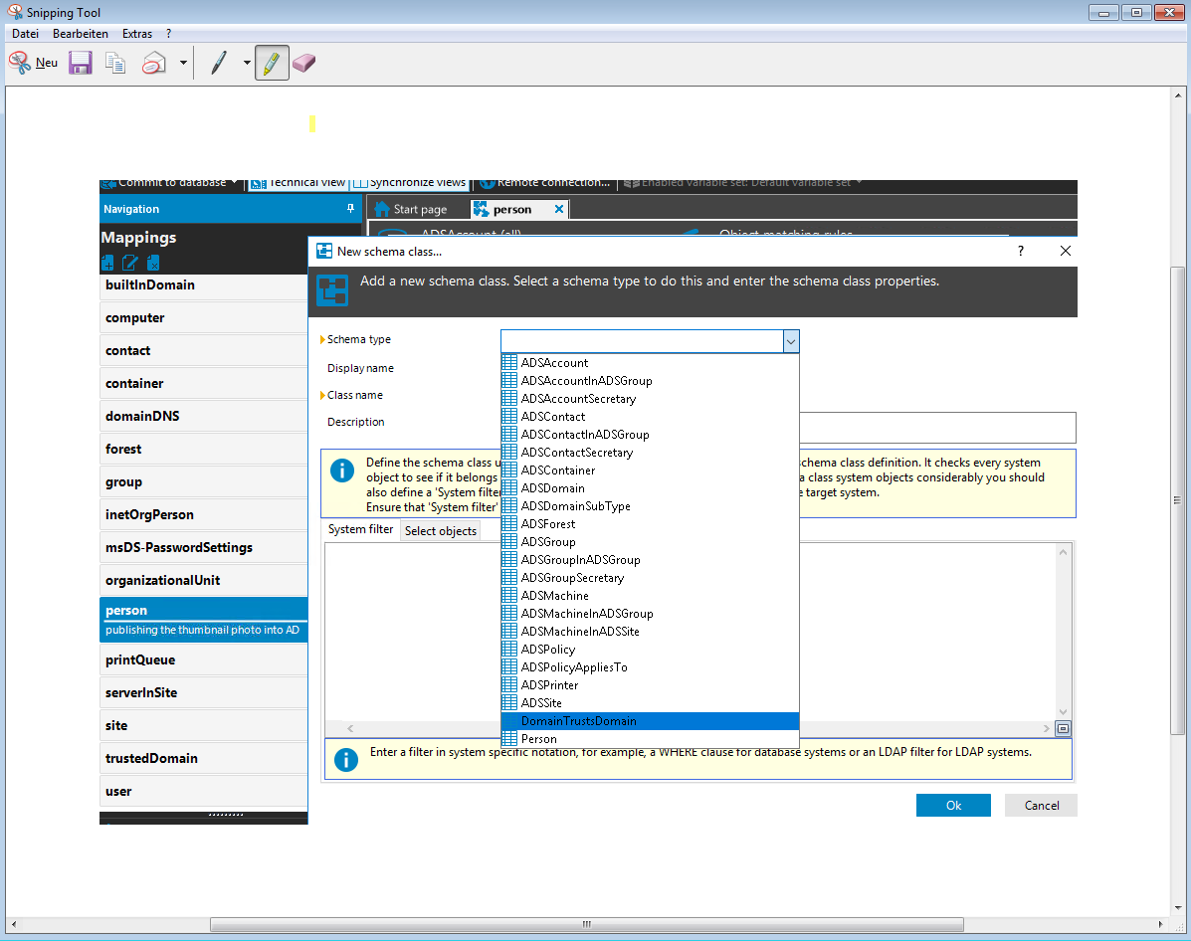The width and height of the screenshot is (1191, 941).
Task: Choose ADSGroup schema type
Action: click(x=650, y=541)
